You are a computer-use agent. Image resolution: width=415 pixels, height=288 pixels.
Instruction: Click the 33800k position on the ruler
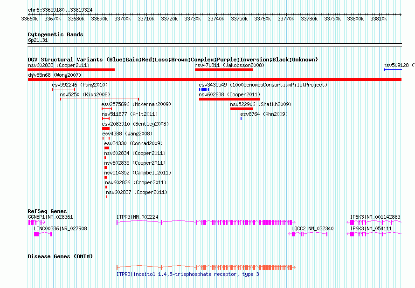(x=355, y=19)
